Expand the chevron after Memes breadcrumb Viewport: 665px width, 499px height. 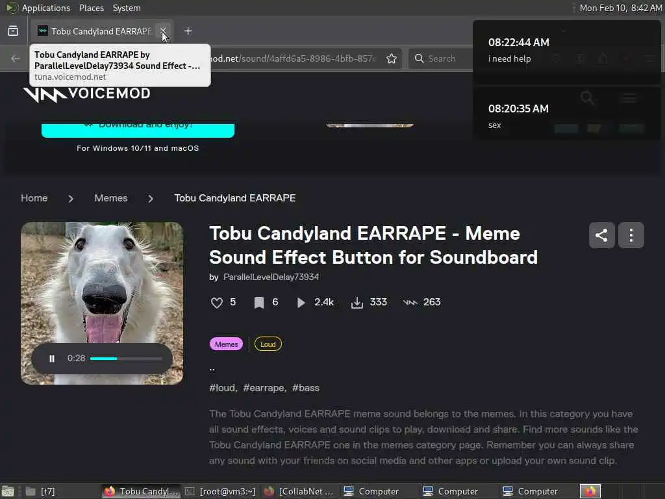tap(151, 199)
